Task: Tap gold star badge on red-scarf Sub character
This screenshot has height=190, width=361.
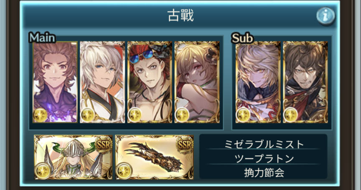Action: [290, 115]
